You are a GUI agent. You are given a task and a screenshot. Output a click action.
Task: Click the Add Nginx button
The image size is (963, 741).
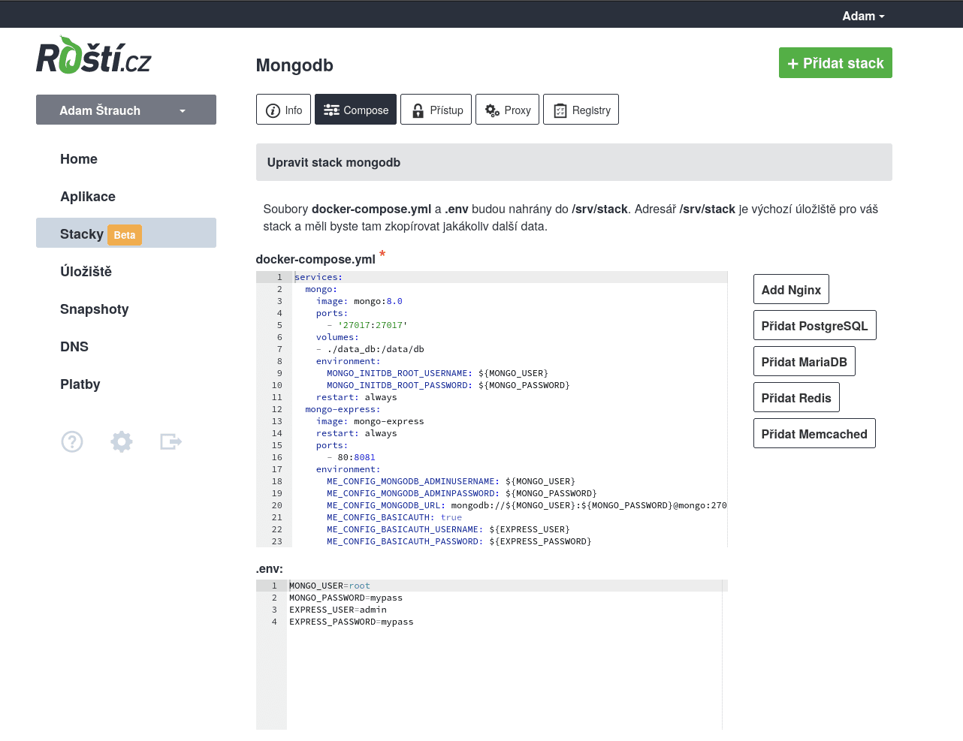tap(791, 289)
